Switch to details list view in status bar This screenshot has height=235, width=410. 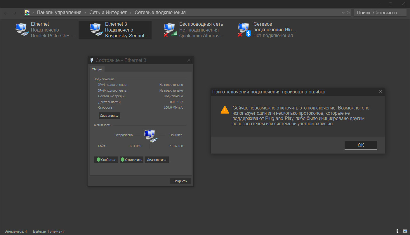[399, 231]
